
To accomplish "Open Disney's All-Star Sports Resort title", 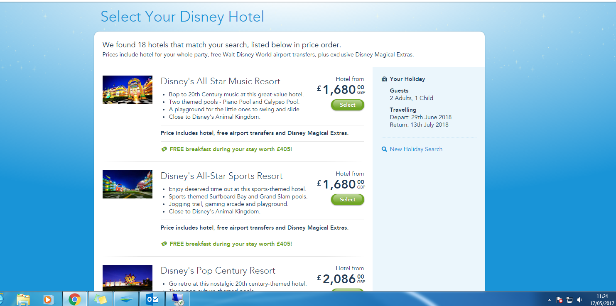I will click(x=222, y=176).
